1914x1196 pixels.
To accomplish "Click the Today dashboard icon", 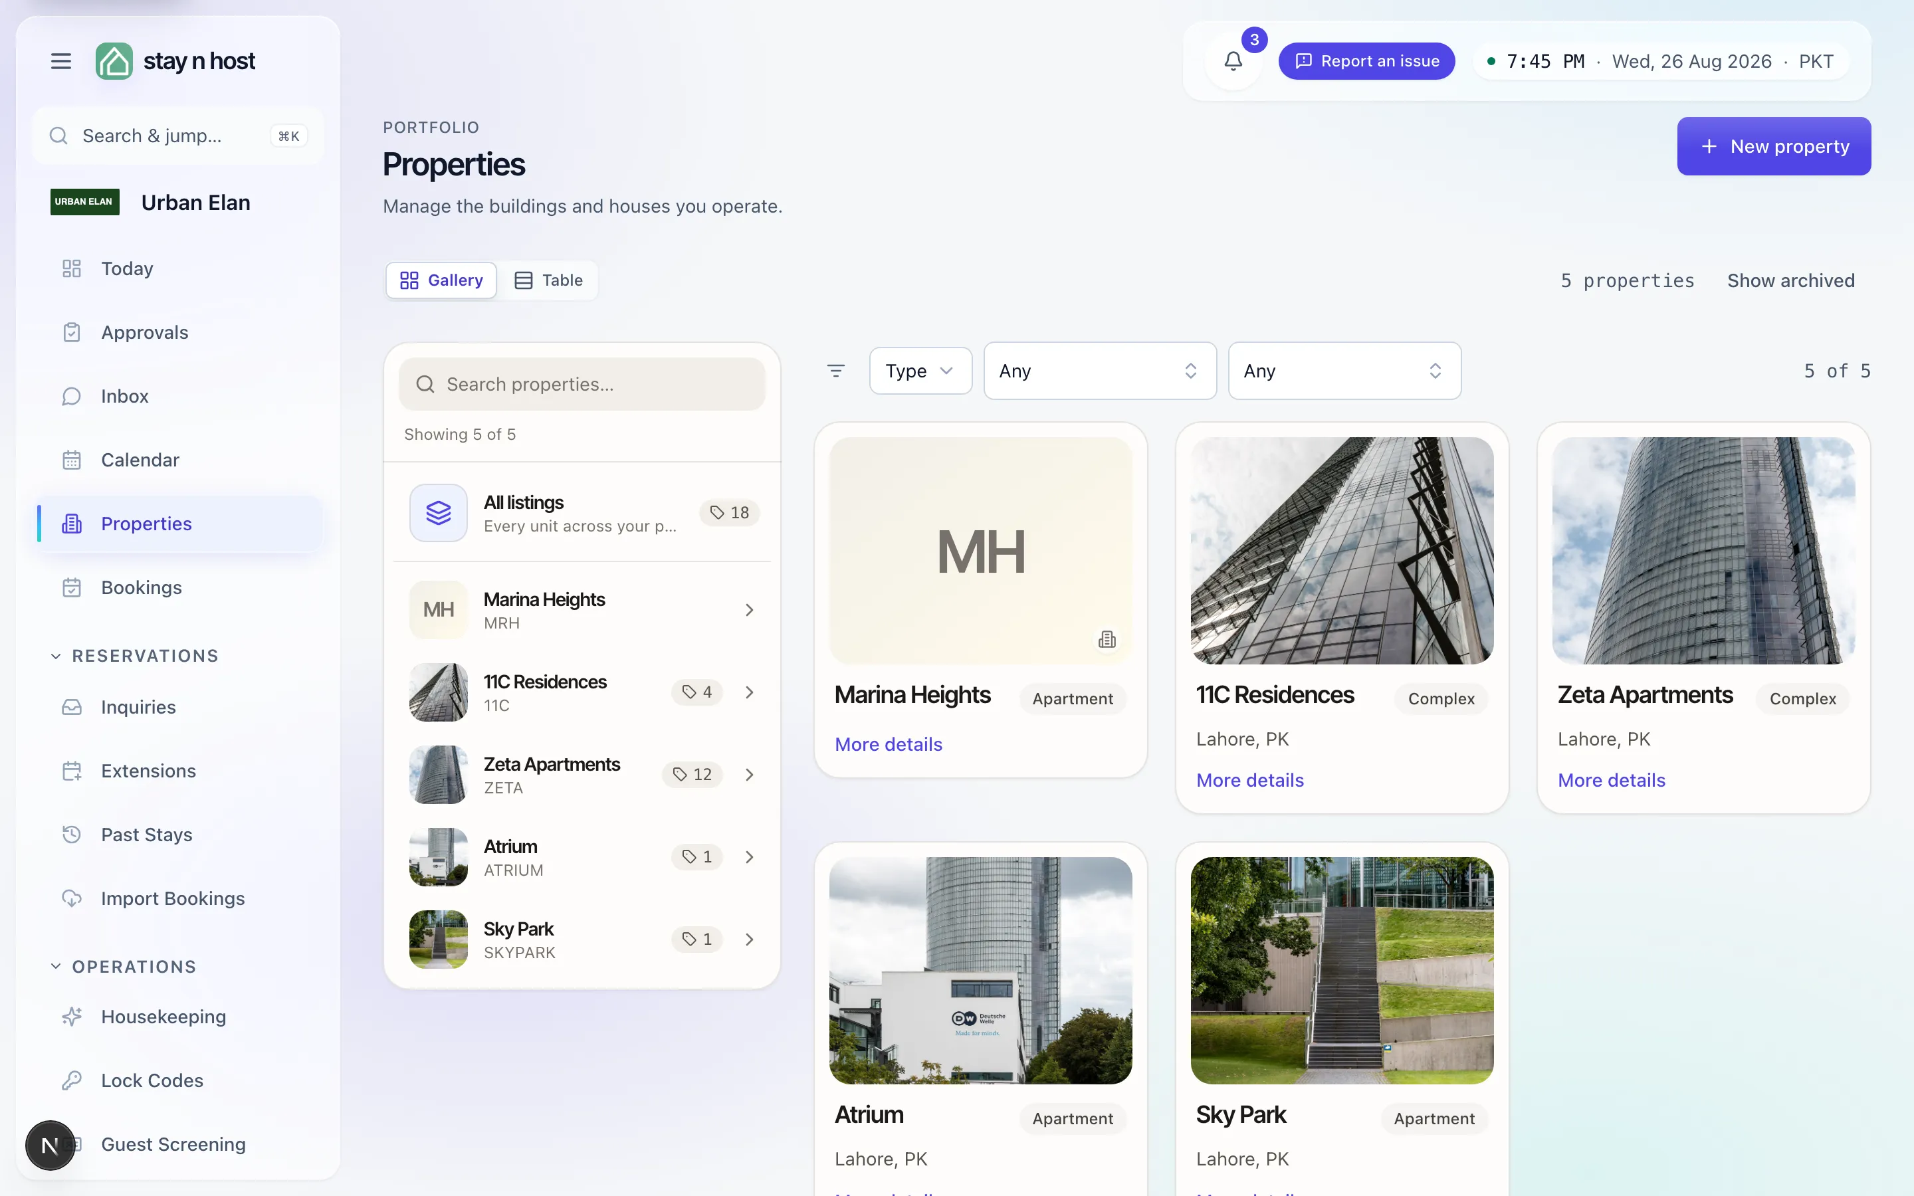I will click(x=71, y=268).
